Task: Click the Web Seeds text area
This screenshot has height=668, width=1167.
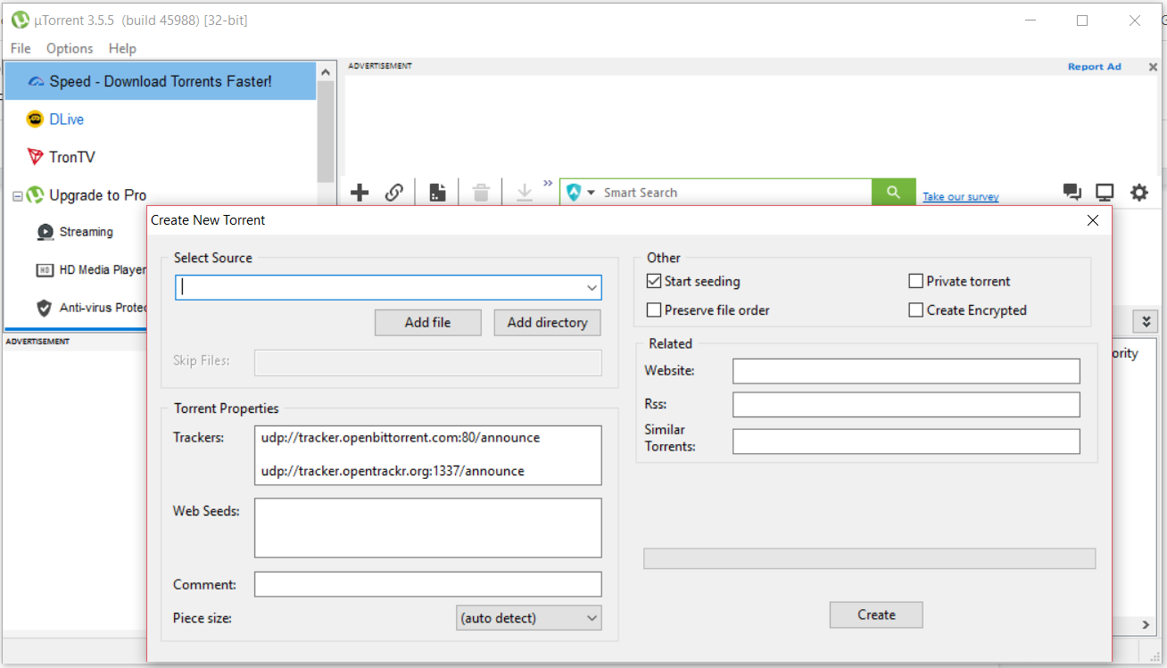Action: coord(428,527)
